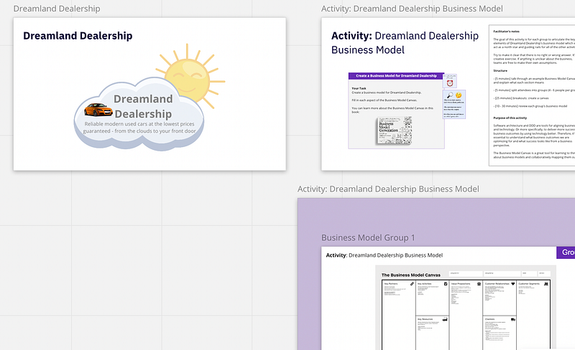
Task: Click the Customer Relationships heart icon
Action: pos(512,284)
